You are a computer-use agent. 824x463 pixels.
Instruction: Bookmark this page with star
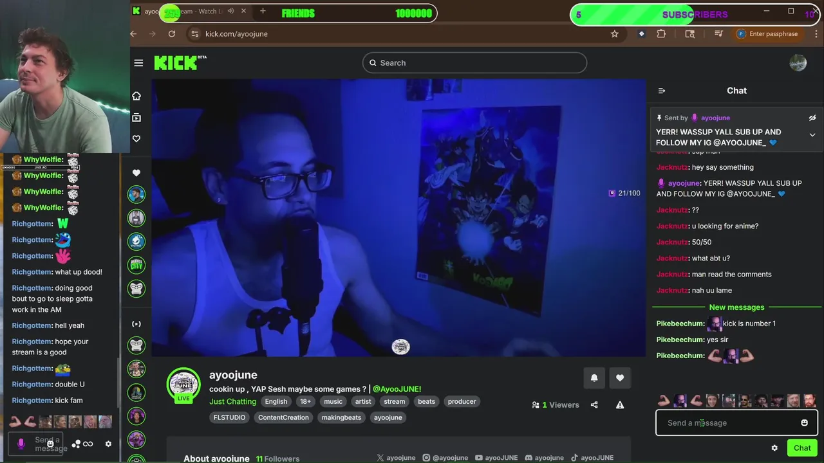[615, 34]
